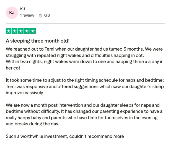This screenshot has height=144, width=171.
Task: Click the 'her cot.' text line
Action: 14,68
